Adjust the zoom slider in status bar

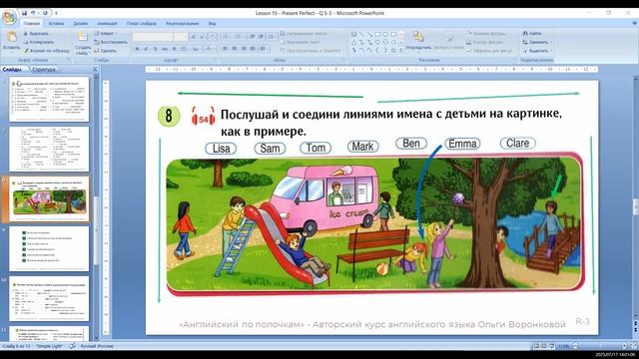[599, 346]
